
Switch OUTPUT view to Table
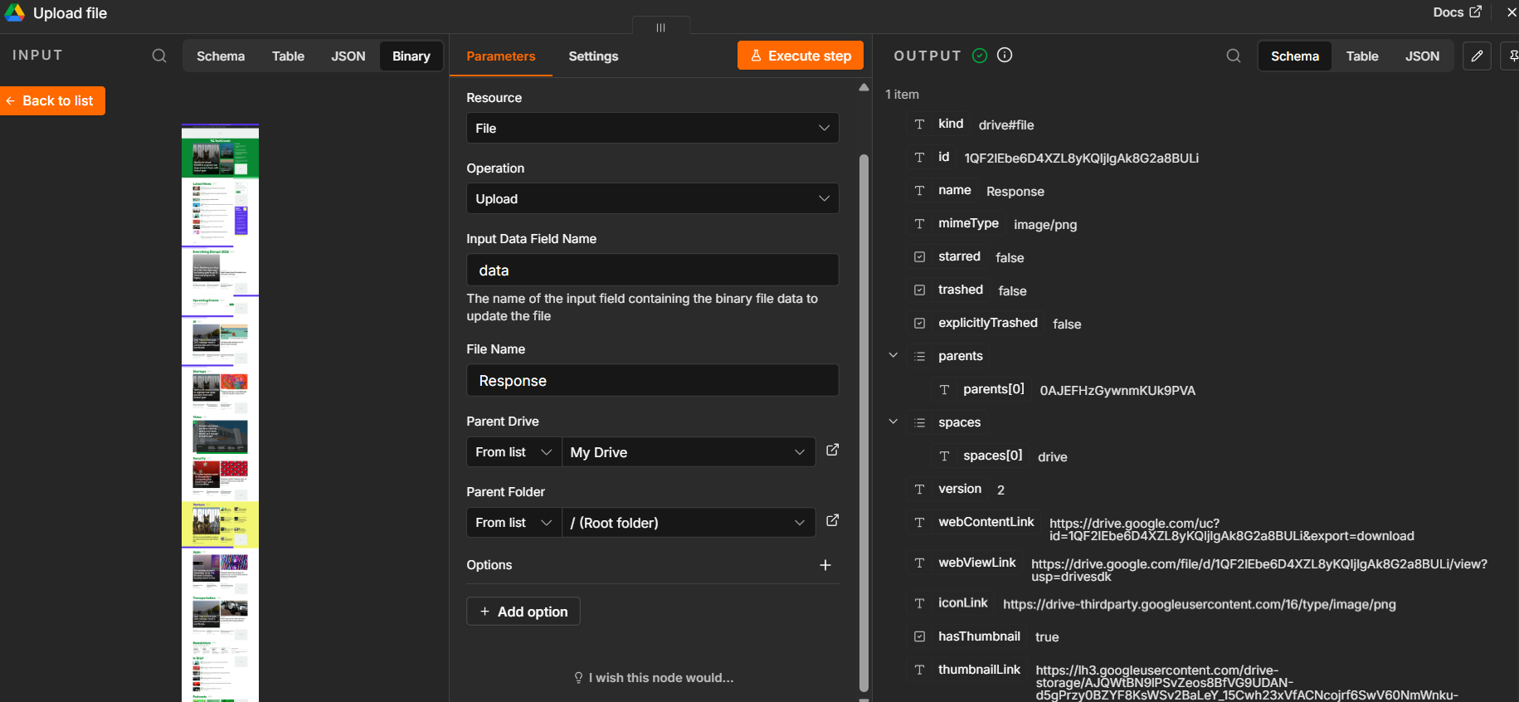(x=1362, y=56)
